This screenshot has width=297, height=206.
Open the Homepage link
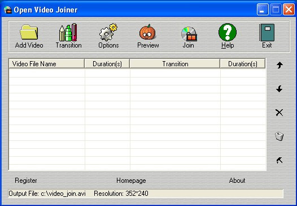[131, 181]
